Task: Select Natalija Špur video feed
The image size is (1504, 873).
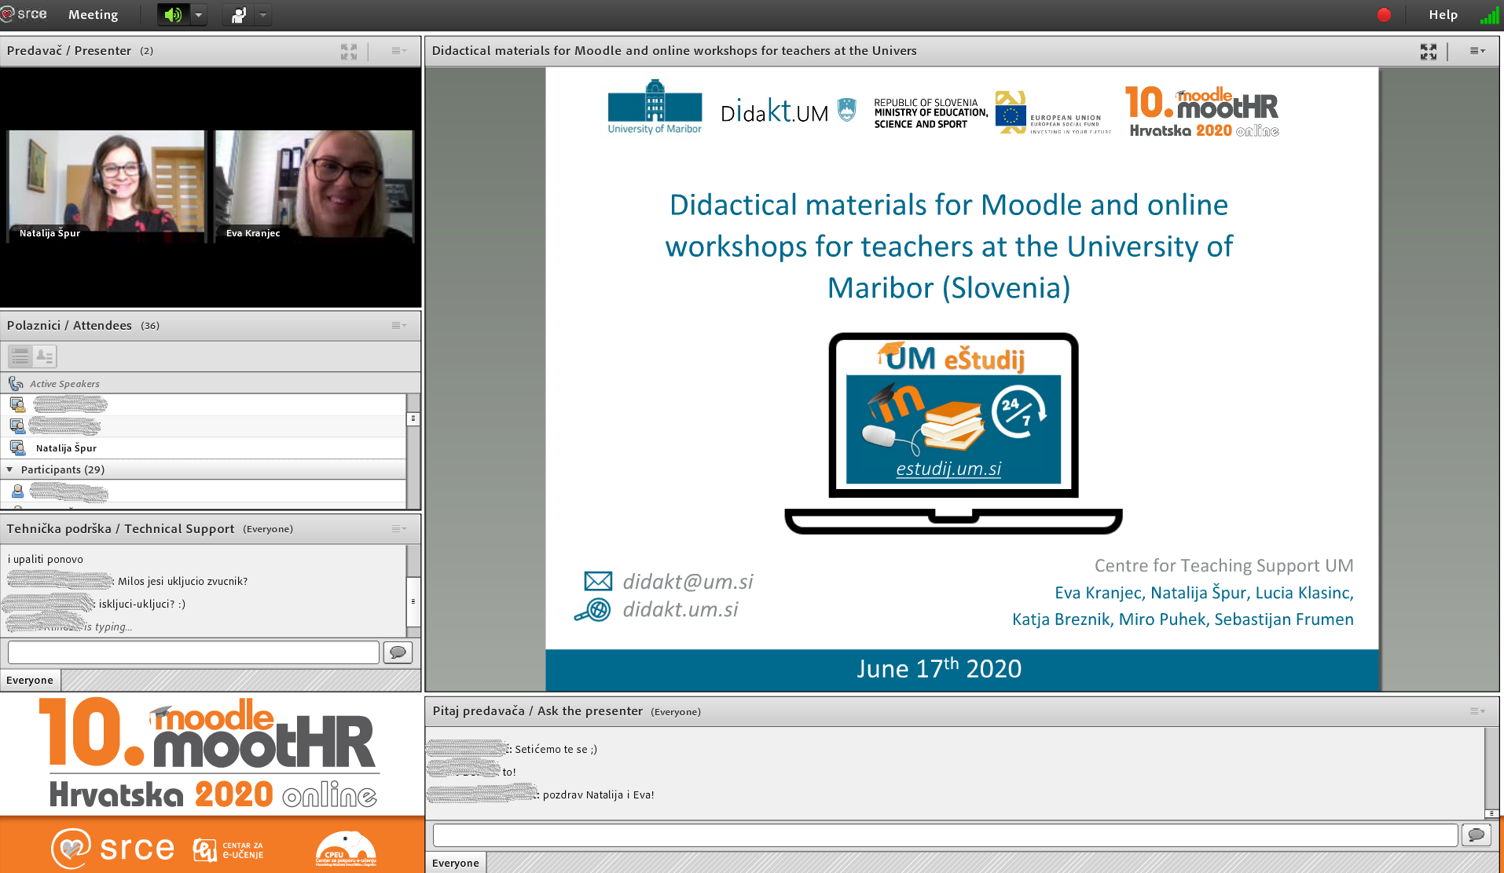Action: pos(106,186)
